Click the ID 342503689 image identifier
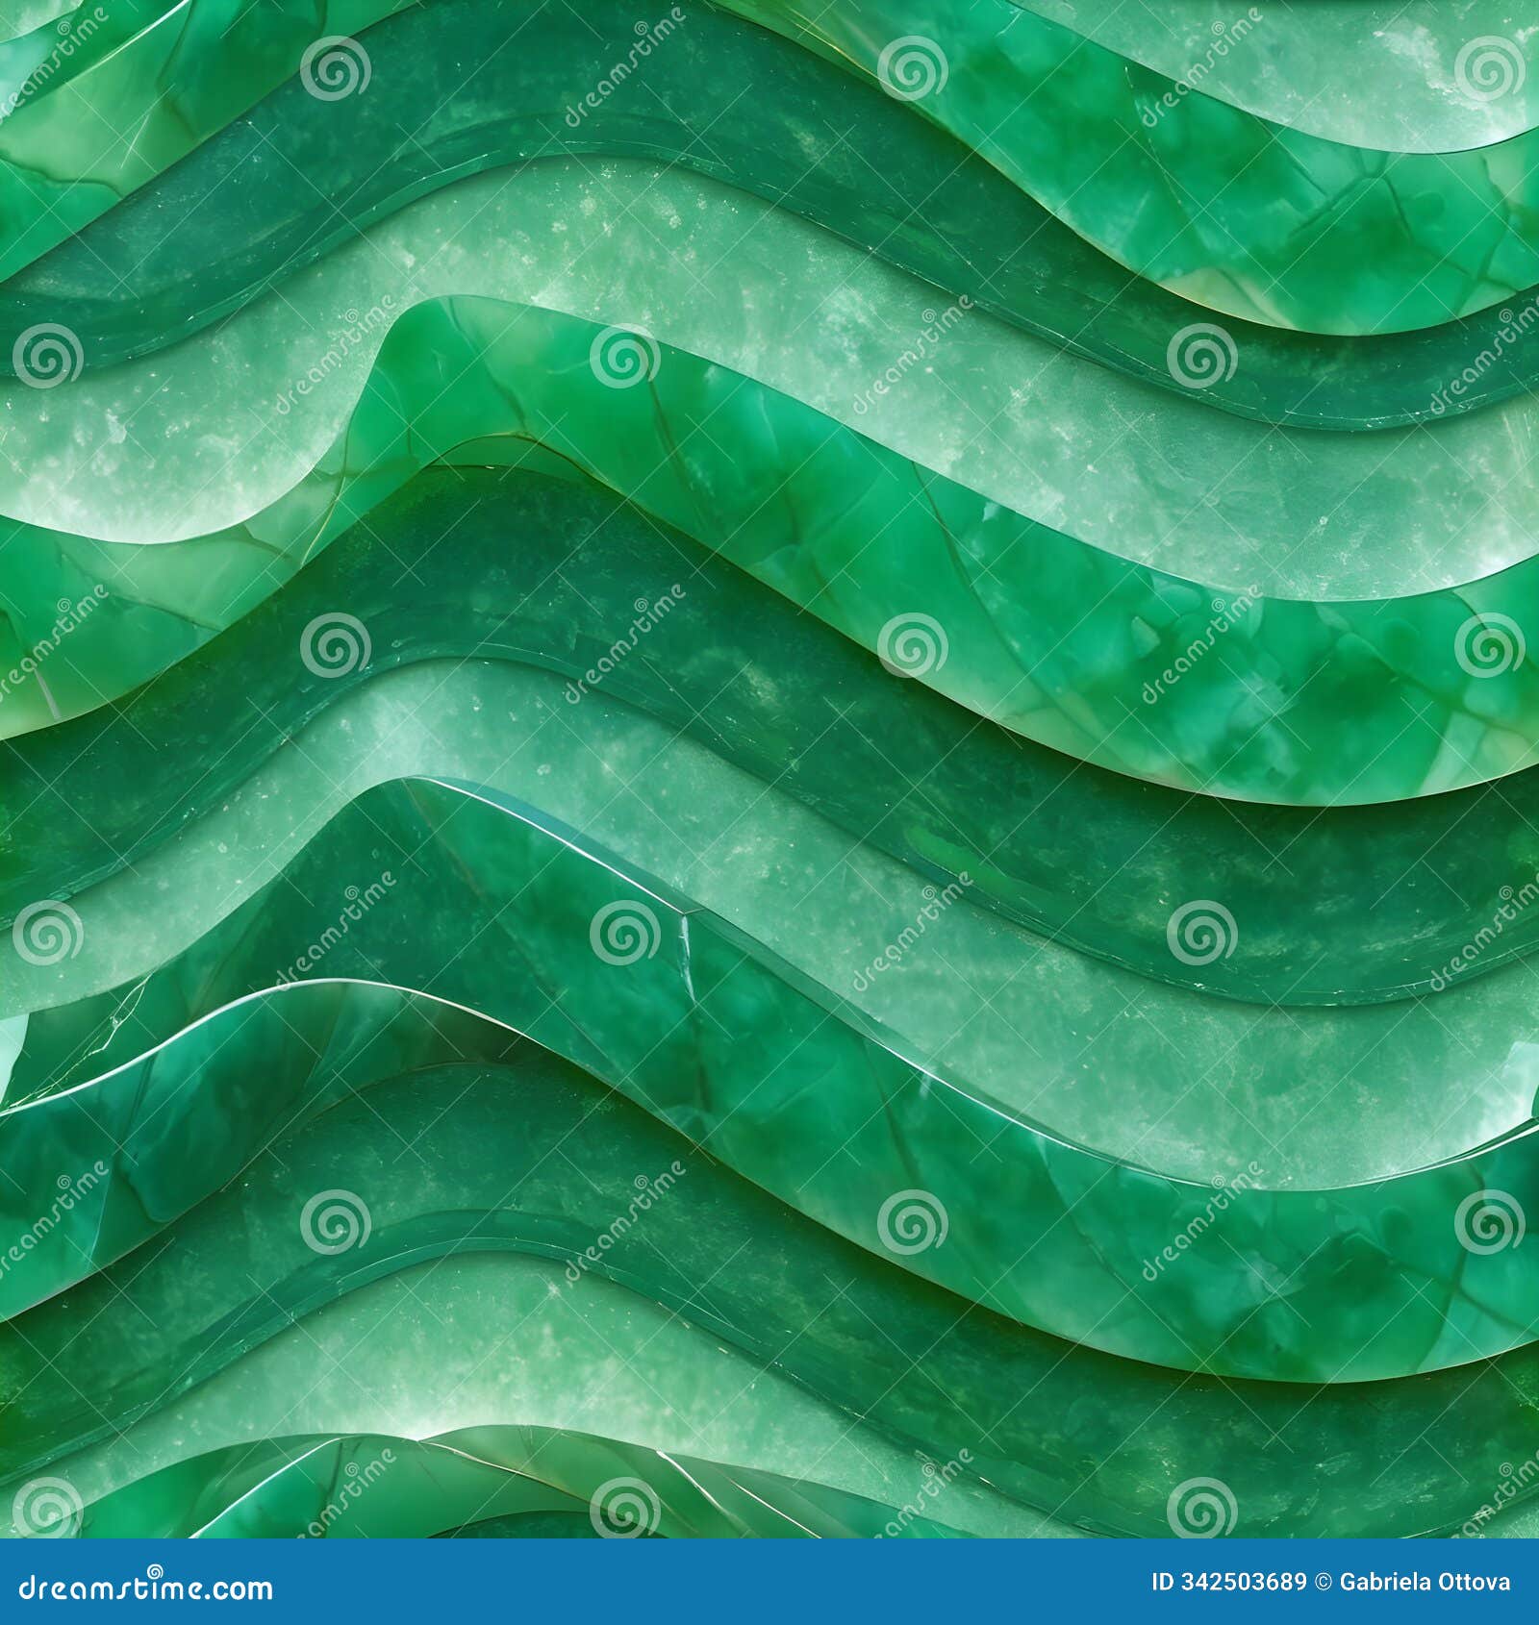The height and width of the screenshot is (1625, 1539). click(1229, 1581)
